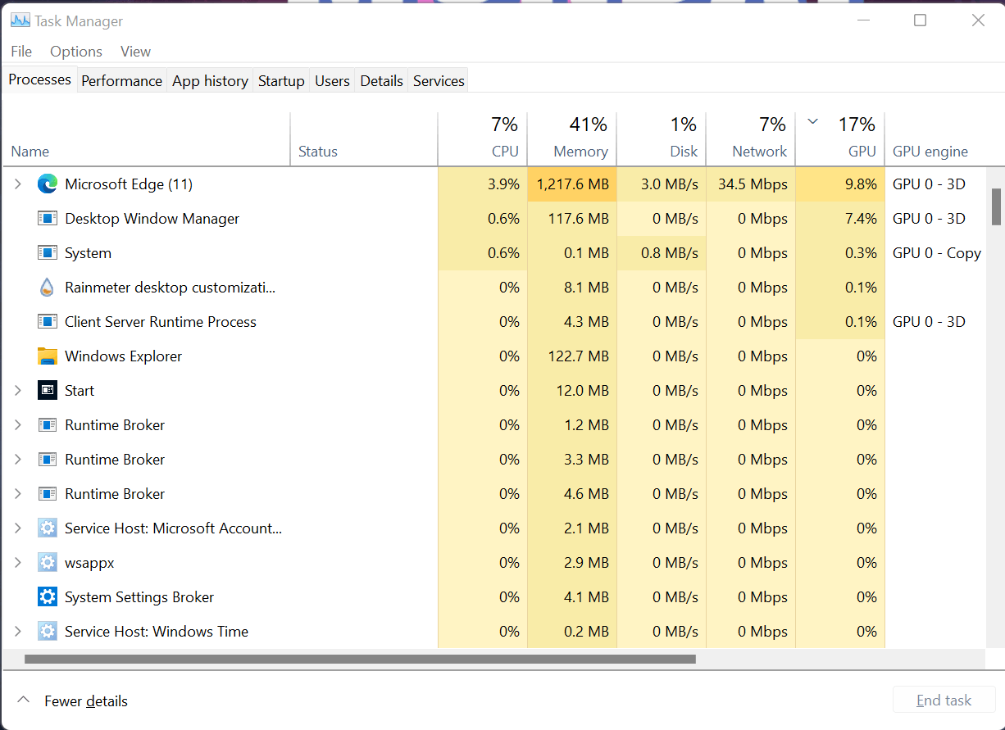
Task: Switch to the Details tab
Action: [x=381, y=81]
